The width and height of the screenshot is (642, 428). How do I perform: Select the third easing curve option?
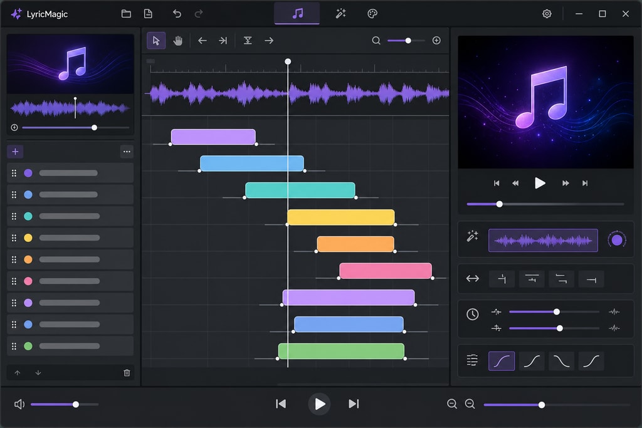[x=561, y=362]
